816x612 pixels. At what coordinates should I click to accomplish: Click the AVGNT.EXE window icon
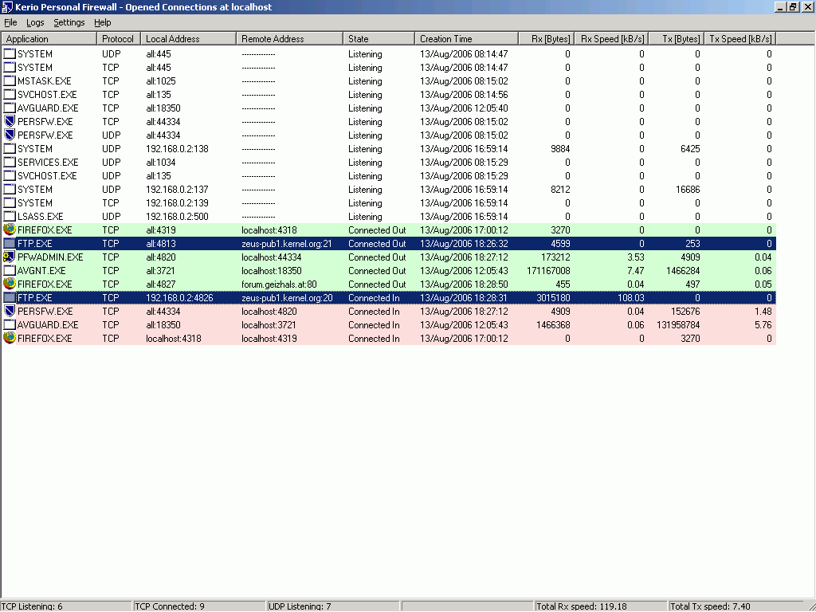tap(10, 270)
